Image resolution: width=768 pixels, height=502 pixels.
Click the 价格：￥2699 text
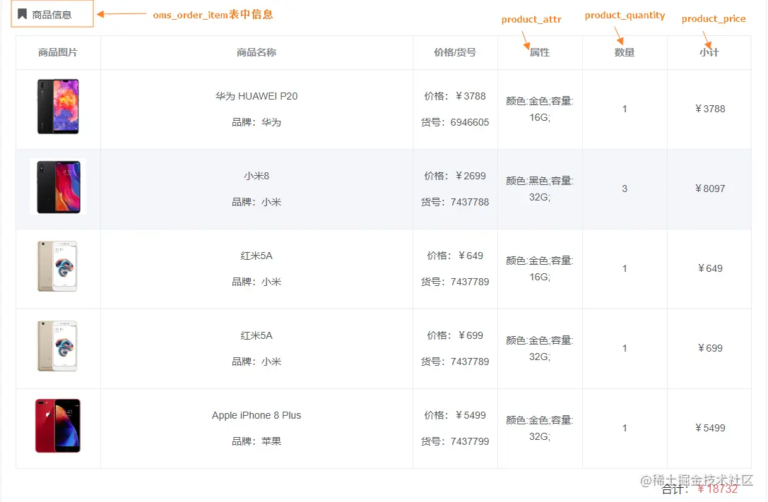[455, 176]
